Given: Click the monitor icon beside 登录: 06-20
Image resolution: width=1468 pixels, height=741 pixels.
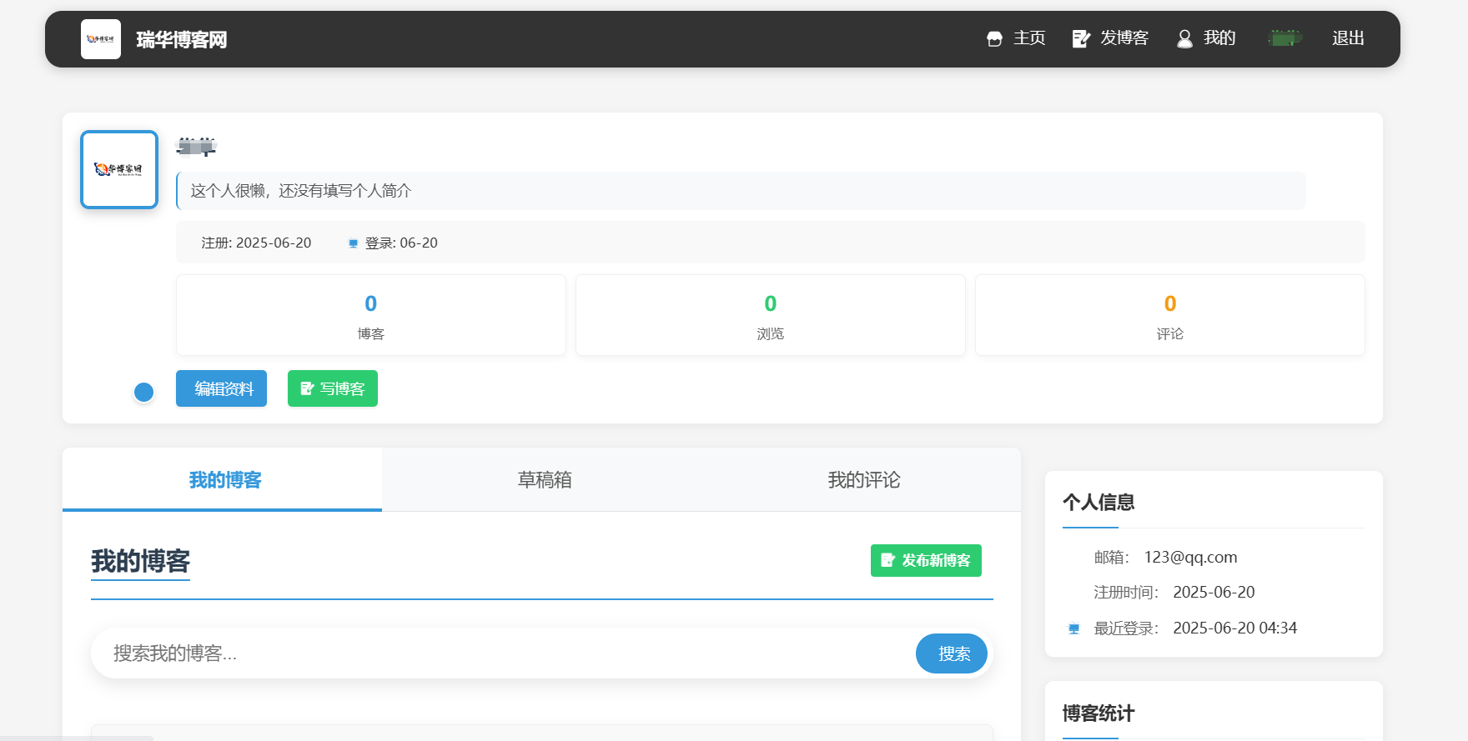Looking at the screenshot, I should [353, 243].
